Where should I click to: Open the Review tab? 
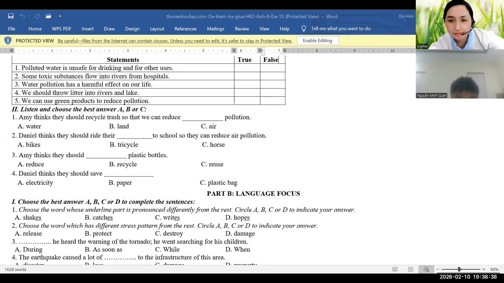[x=242, y=29]
